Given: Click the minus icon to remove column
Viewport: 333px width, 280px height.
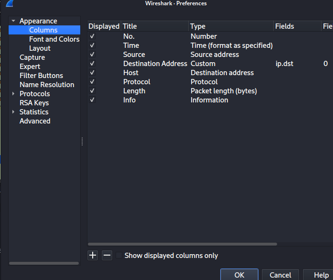Looking at the screenshot, I should [107, 256].
